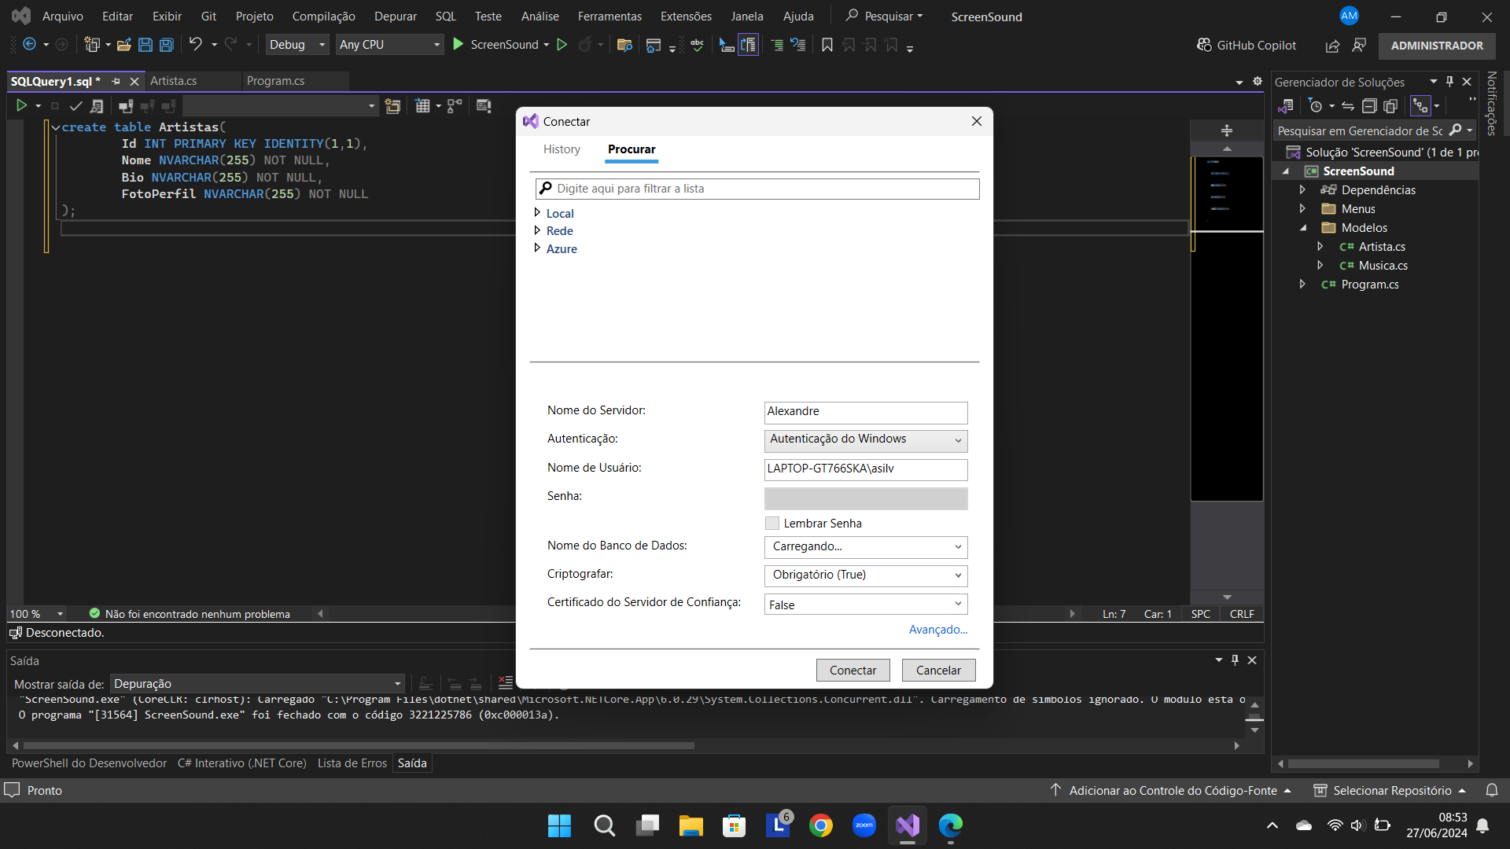The image size is (1510, 849).
Task: Open the Arquivo menu
Action: coord(62,16)
